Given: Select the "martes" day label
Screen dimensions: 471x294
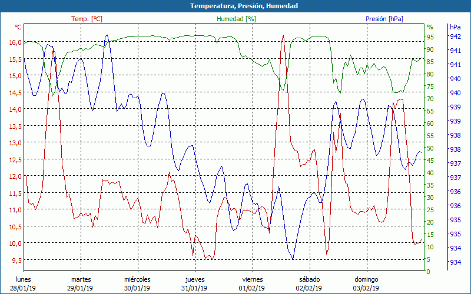Looking at the screenshot, I should click(81, 279).
